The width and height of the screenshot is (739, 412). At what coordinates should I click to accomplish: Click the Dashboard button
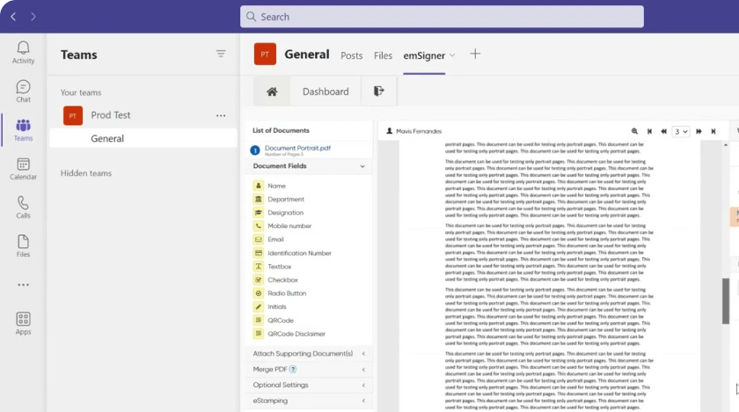pos(326,92)
